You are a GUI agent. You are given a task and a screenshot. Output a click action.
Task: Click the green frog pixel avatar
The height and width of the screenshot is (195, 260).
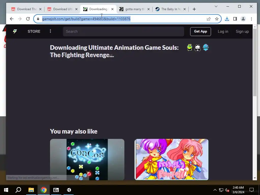click(189, 47)
